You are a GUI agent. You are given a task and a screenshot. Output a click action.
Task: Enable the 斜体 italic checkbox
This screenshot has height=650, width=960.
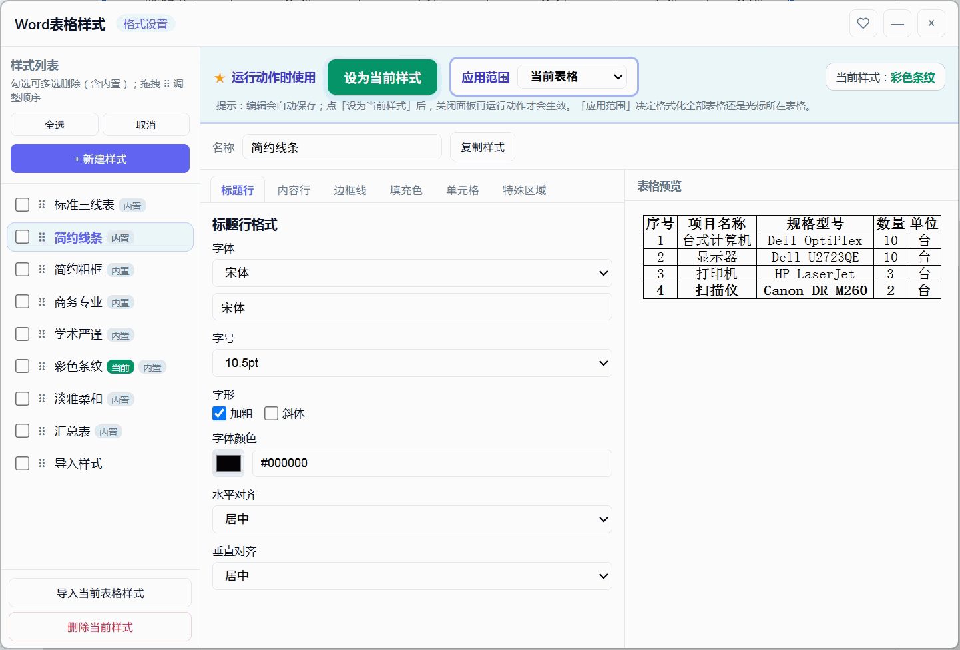click(x=271, y=414)
